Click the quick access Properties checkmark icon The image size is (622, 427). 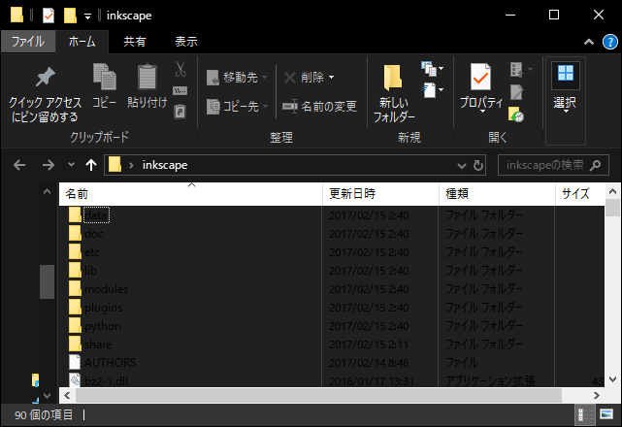[49, 16]
